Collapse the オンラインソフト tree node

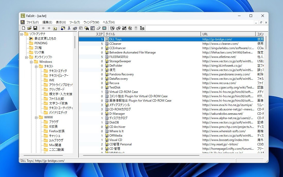pos(26,57)
